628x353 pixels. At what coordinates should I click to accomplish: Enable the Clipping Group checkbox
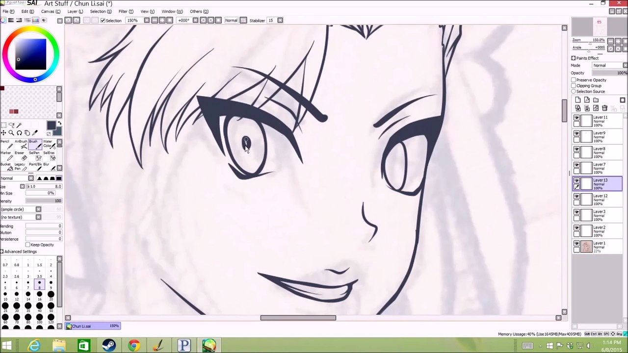574,86
